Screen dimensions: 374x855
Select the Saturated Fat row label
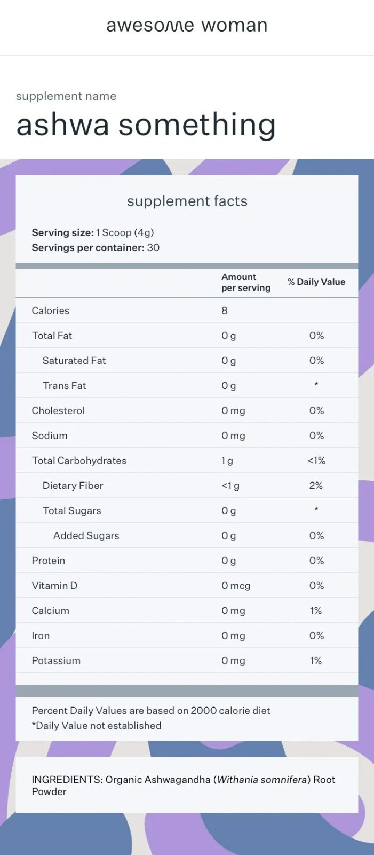pyautogui.click(x=74, y=361)
